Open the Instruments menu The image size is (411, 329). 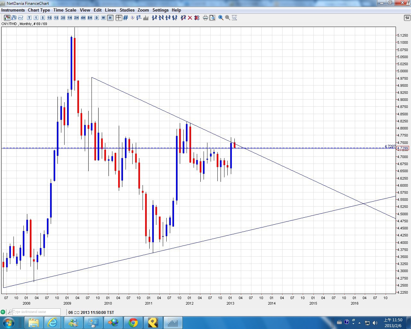click(x=13, y=10)
